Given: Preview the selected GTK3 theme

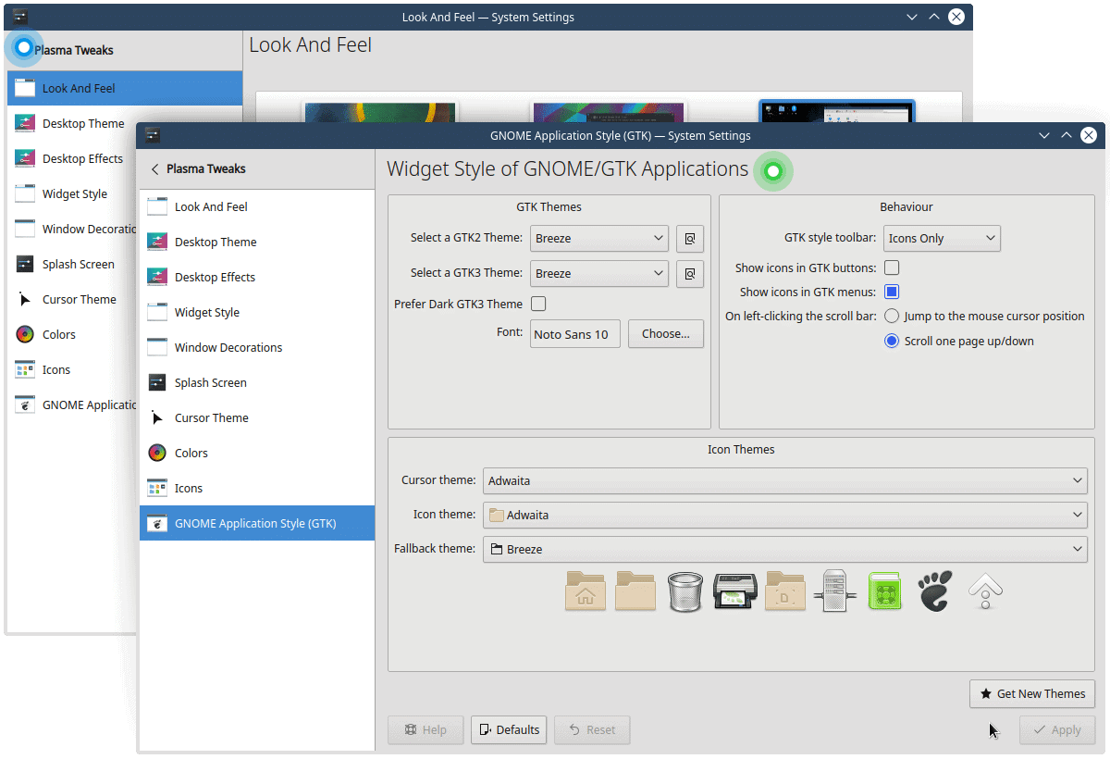Looking at the screenshot, I should pyautogui.click(x=690, y=274).
